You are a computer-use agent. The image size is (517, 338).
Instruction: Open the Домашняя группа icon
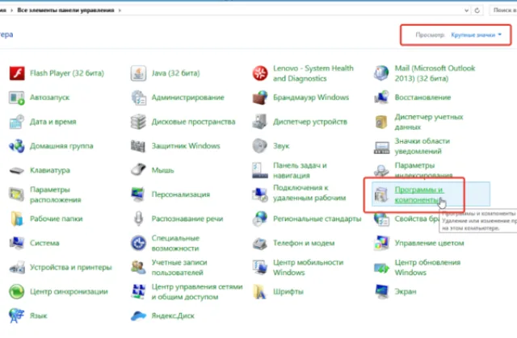click(x=17, y=146)
